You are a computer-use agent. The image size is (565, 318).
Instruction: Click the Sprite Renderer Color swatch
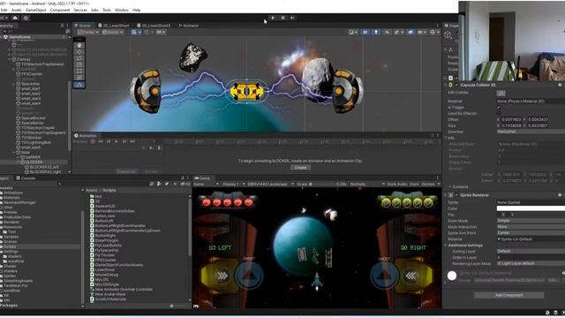pos(531,208)
